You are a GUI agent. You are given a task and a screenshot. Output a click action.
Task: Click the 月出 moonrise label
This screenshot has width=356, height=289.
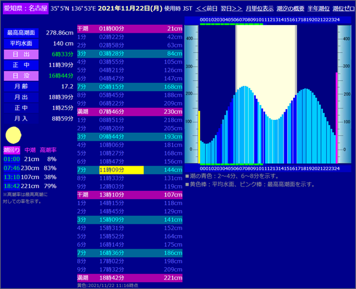[x=21, y=97]
